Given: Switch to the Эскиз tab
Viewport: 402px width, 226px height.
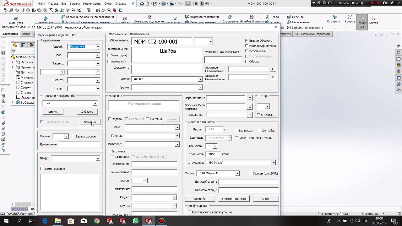Looking at the screenshot, I should tap(26, 34).
